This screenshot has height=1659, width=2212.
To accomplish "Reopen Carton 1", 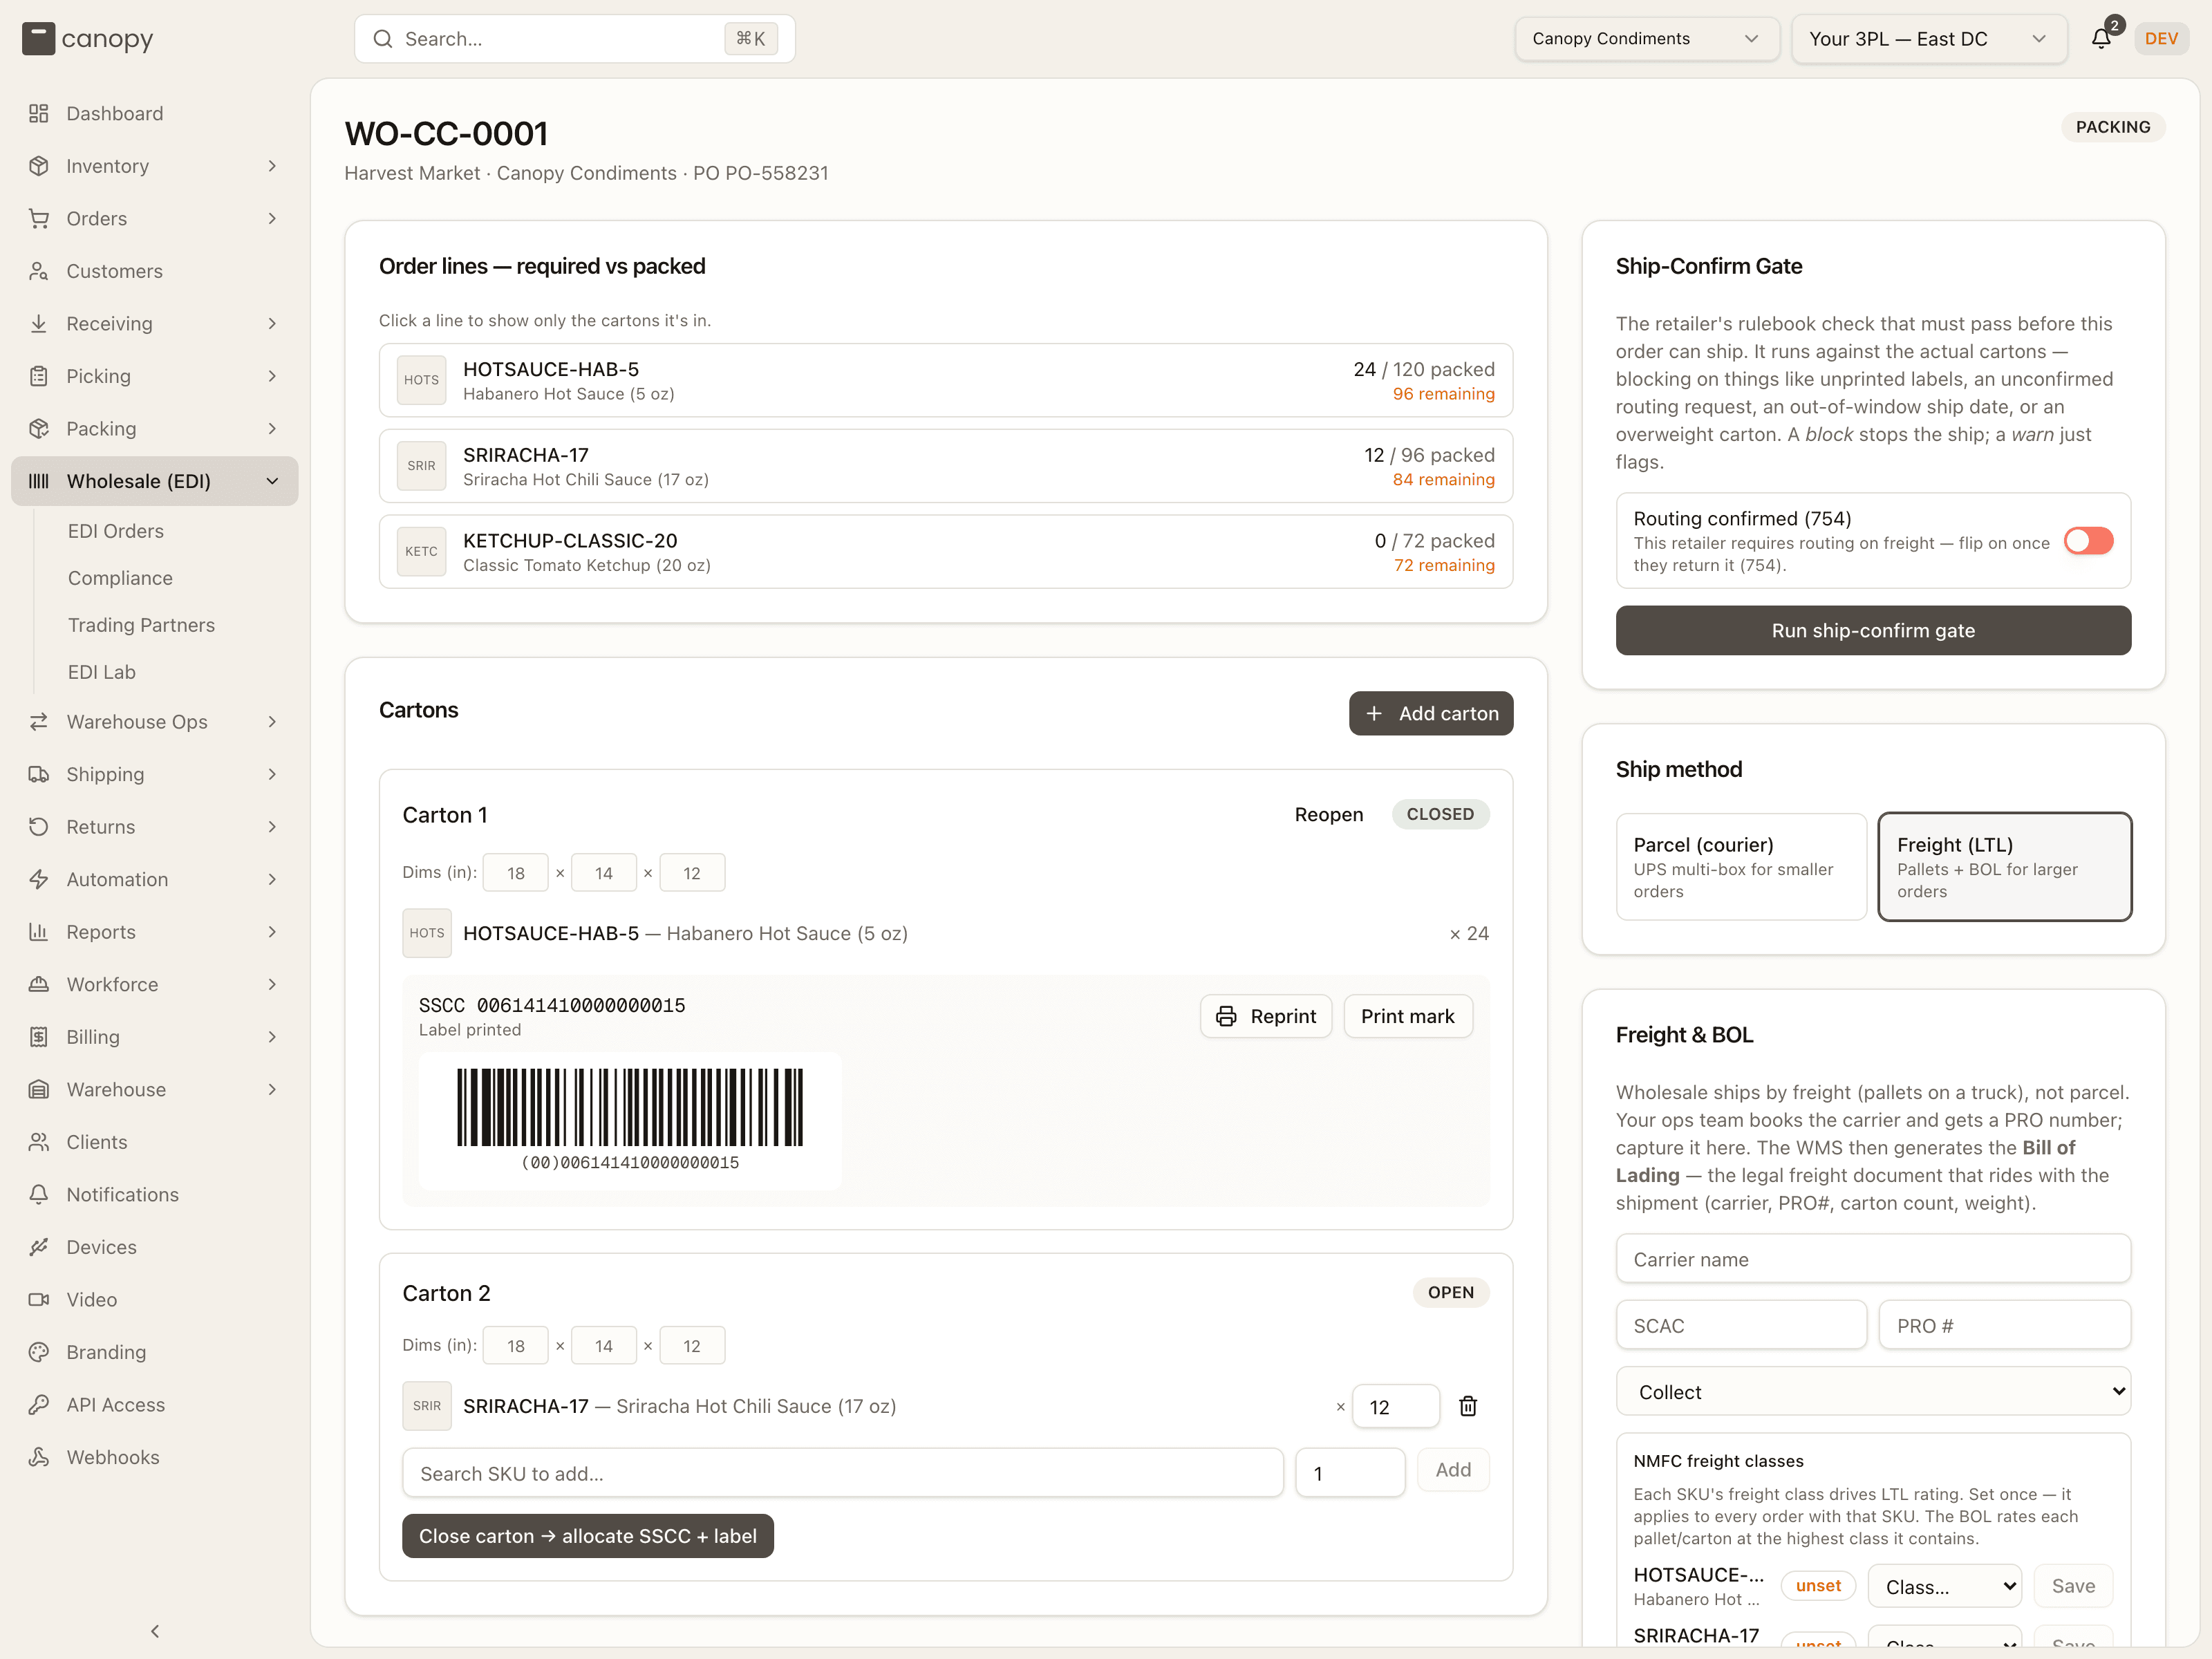I will coord(1329,814).
